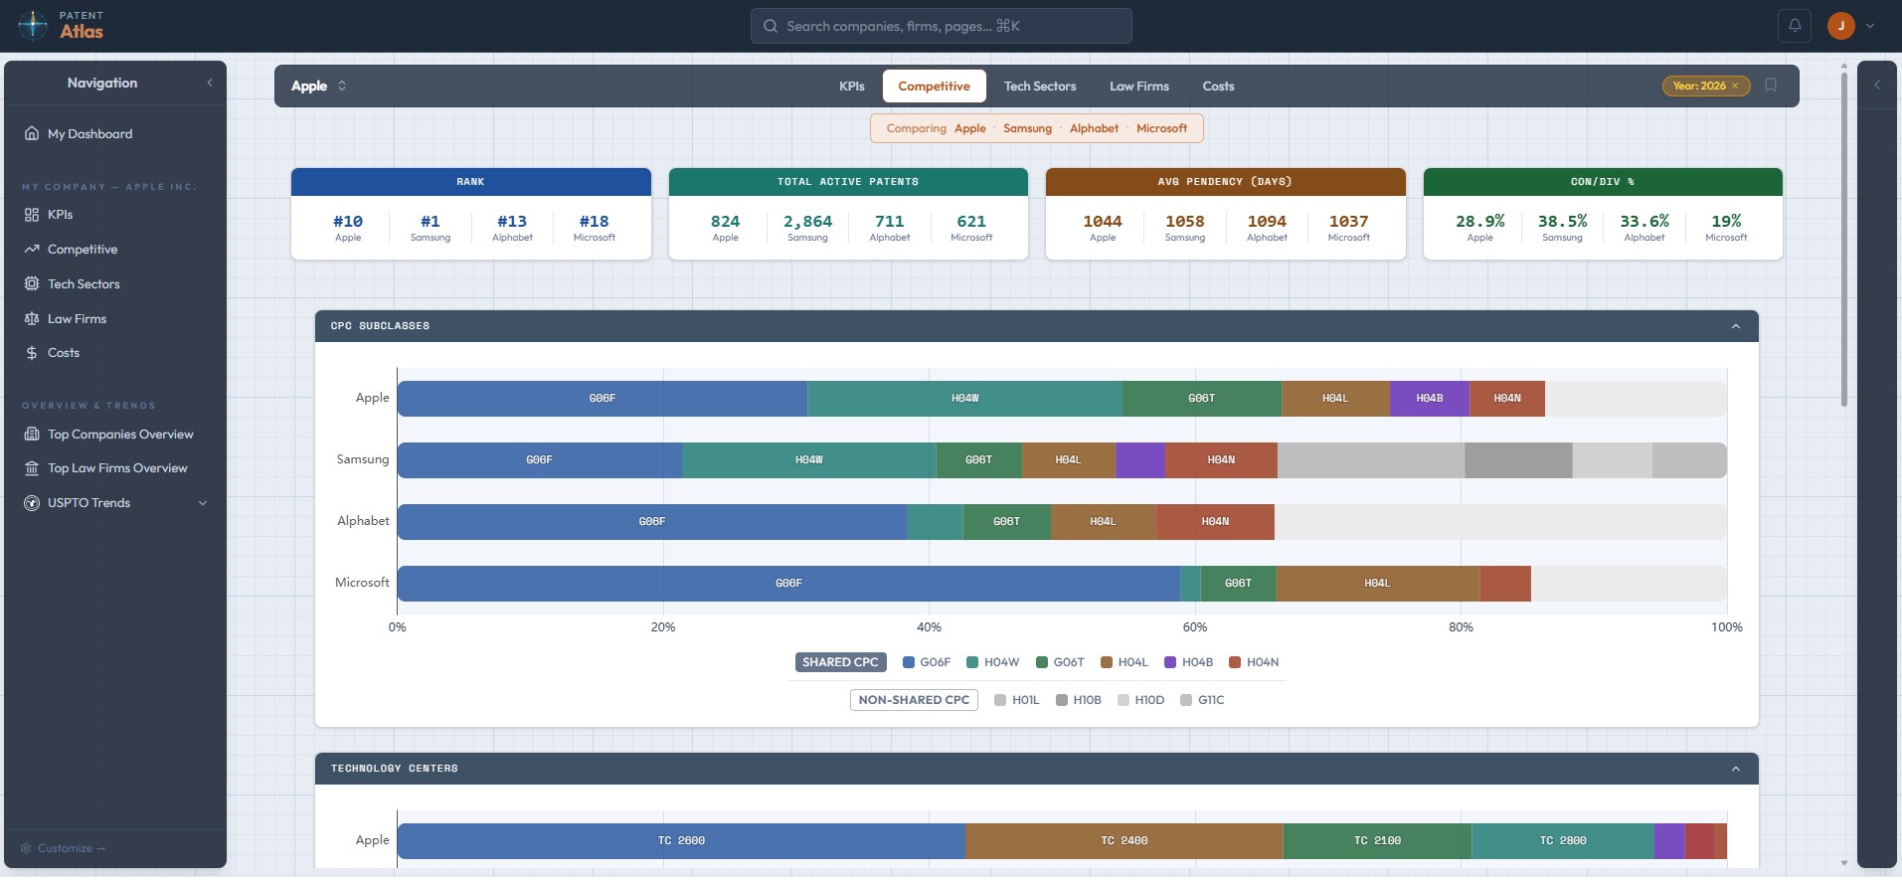This screenshot has height=880, width=1902.
Task: Toggle H10B non-shared legend entry
Action: 1079,700
